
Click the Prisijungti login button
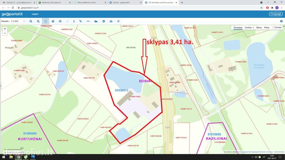click(276, 14)
